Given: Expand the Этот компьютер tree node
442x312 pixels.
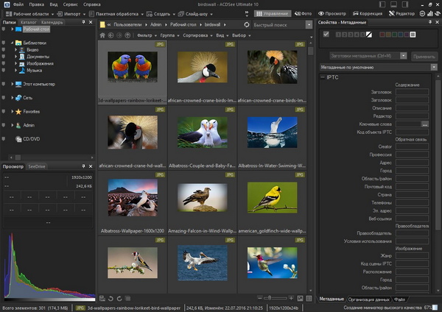Looking at the screenshot, I should click(13, 85).
